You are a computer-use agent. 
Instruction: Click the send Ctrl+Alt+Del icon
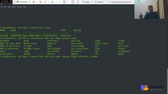coord(40,2)
